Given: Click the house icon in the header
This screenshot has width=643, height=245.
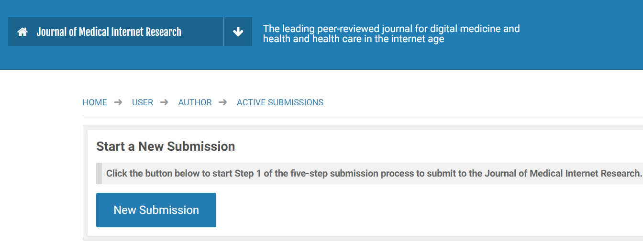Looking at the screenshot, I should (x=22, y=32).
